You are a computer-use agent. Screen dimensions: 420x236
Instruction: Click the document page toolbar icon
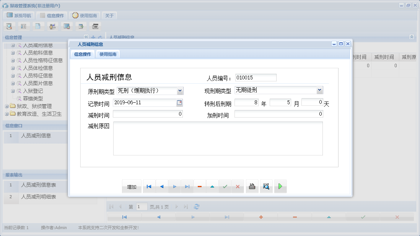coord(38,26)
